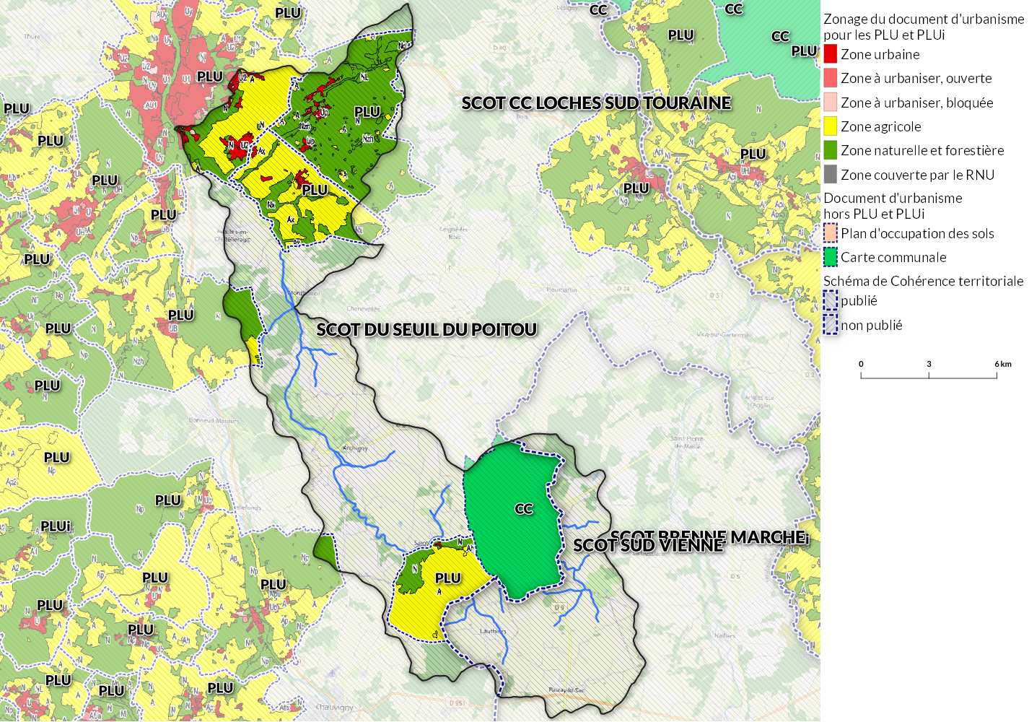Click the 'Plan d'occupation des sols' label

[x=917, y=233]
